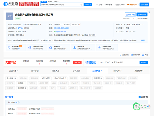The width and height of the screenshot is (154, 116).
Task: Click the blue corner icon of company card
Action: [x=148, y=12]
